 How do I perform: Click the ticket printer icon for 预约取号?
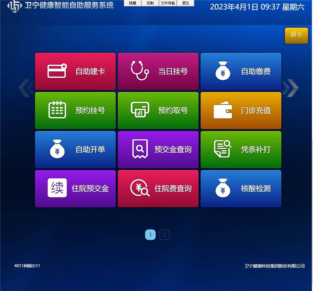[140, 109]
